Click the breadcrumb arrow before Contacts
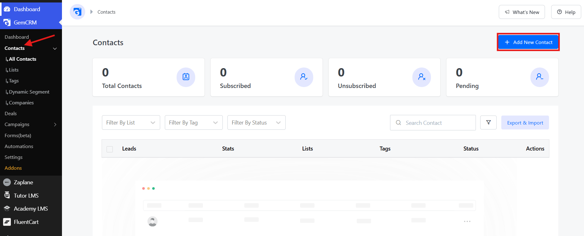The height and width of the screenshot is (236, 584). [x=91, y=12]
